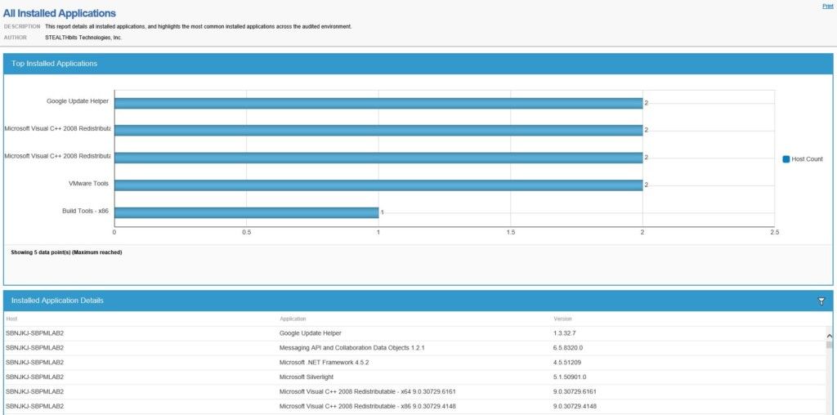837x415 pixels.
Task: Click version 5.1.50901.0
Action: click(570, 377)
